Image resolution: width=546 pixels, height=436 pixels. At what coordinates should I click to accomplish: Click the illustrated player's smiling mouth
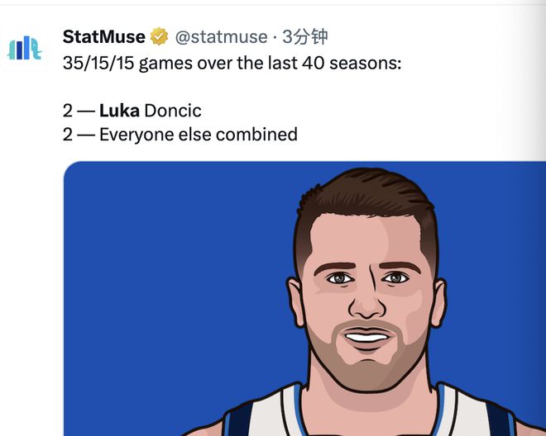coord(366,336)
